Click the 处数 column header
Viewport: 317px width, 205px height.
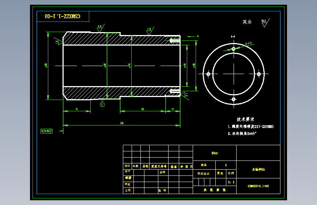point(136,166)
